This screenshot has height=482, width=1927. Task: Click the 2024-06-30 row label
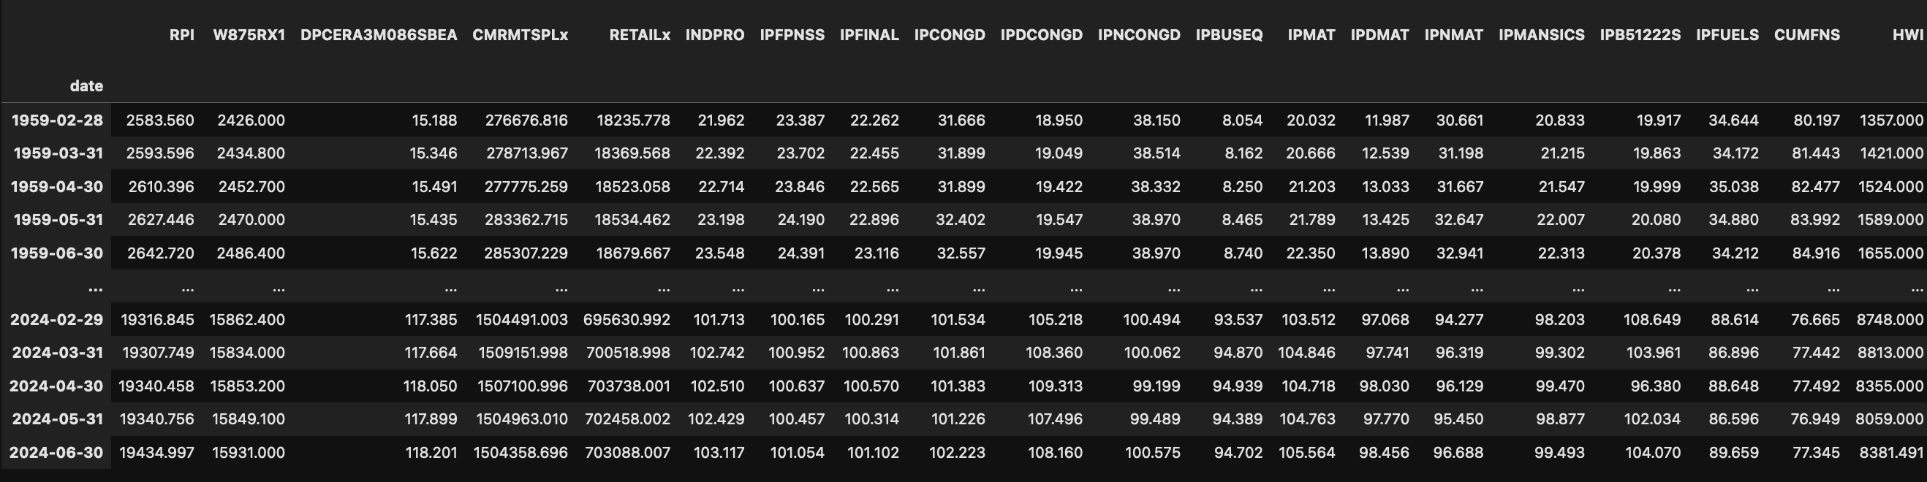pyautogui.click(x=57, y=453)
